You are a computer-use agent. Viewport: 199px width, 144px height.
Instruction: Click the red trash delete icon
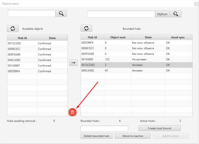[73, 112]
